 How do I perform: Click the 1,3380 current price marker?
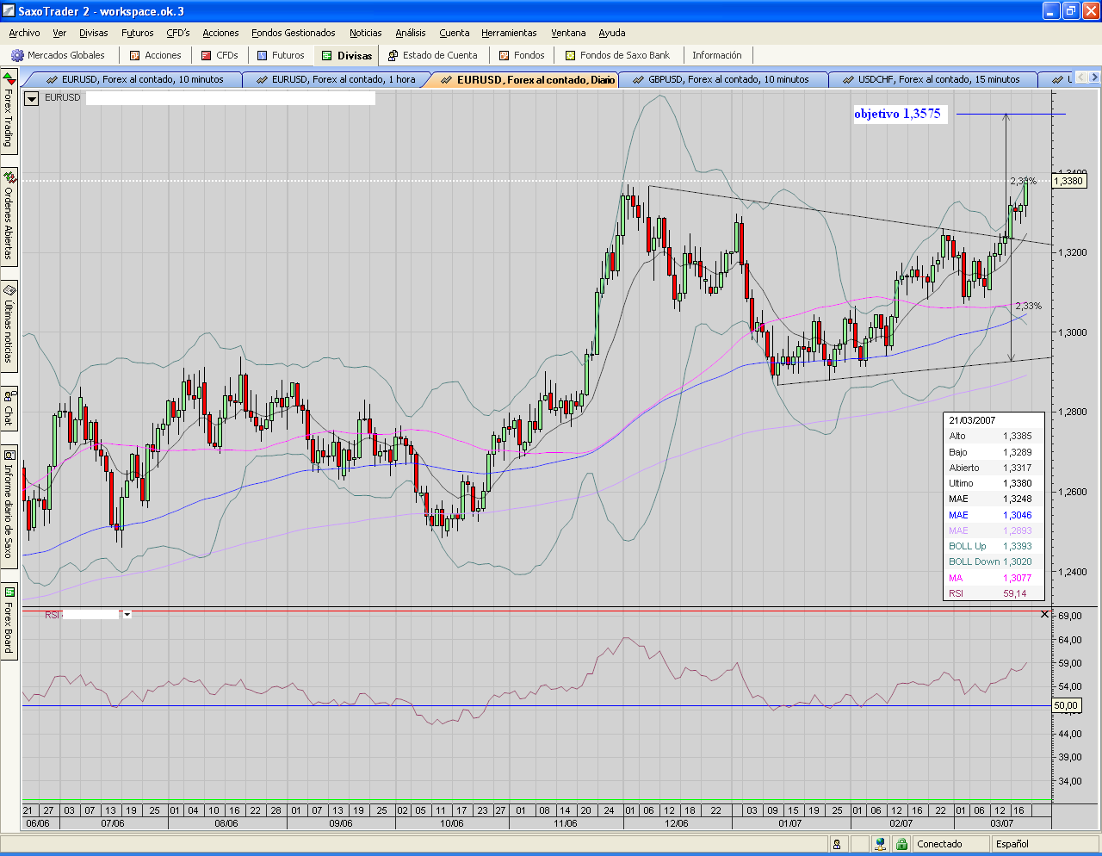pyautogui.click(x=1068, y=181)
